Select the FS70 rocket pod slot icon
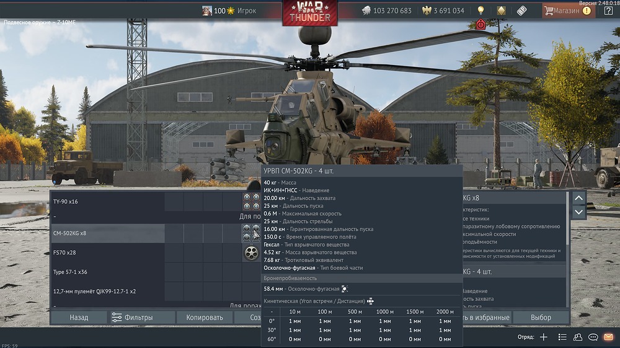 (x=251, y=253)
